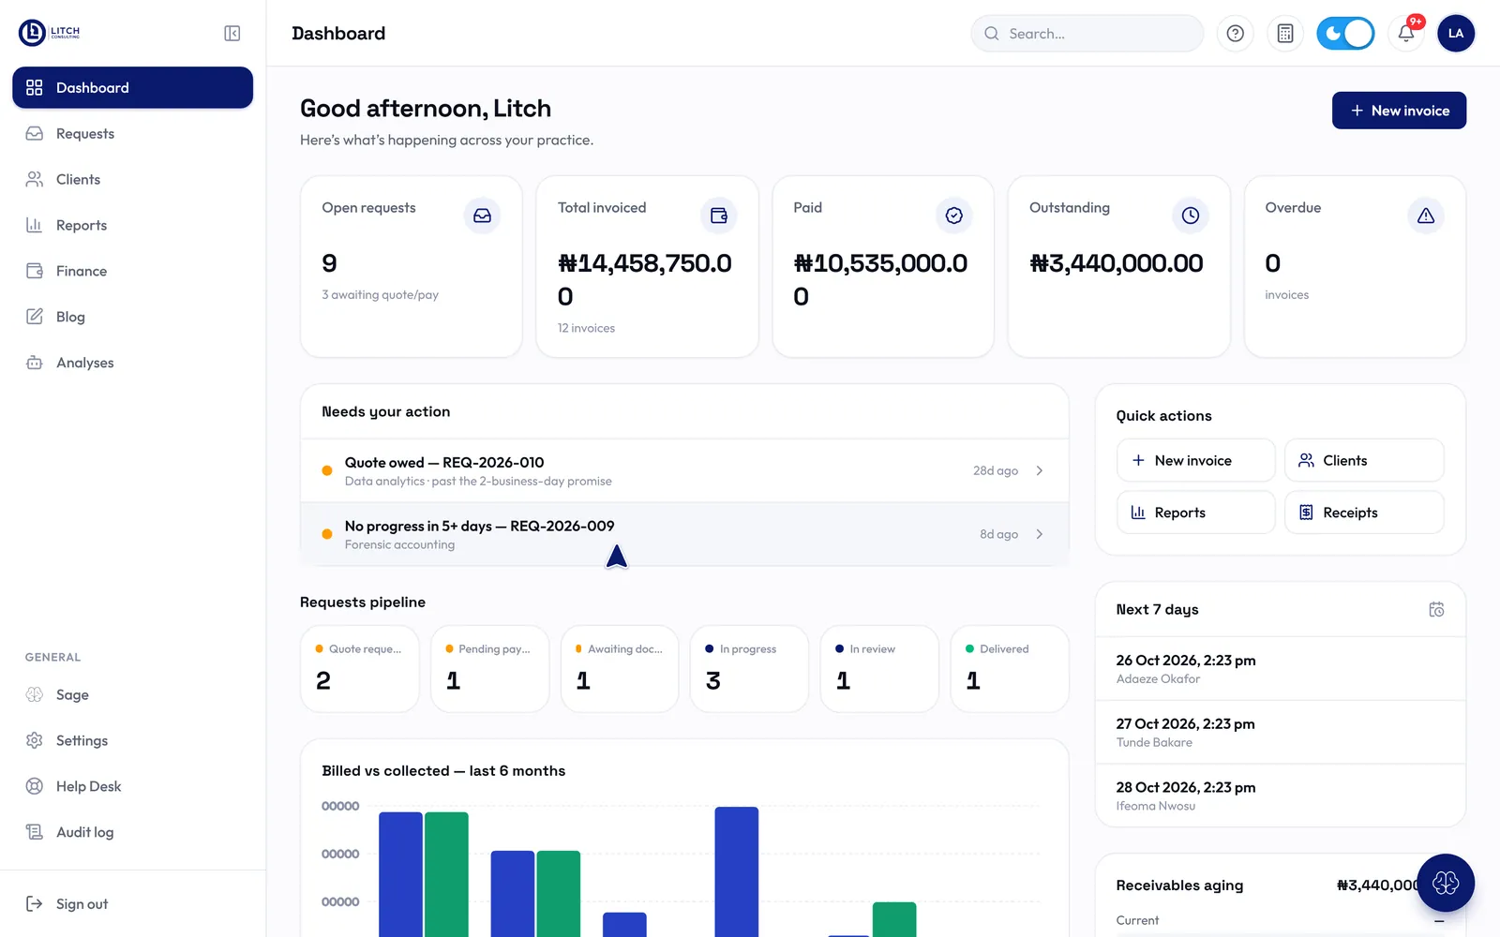Toggle dark mode switch
Image resolution: width=1500 pixels, height=937 pixels.
[1345, 34]
